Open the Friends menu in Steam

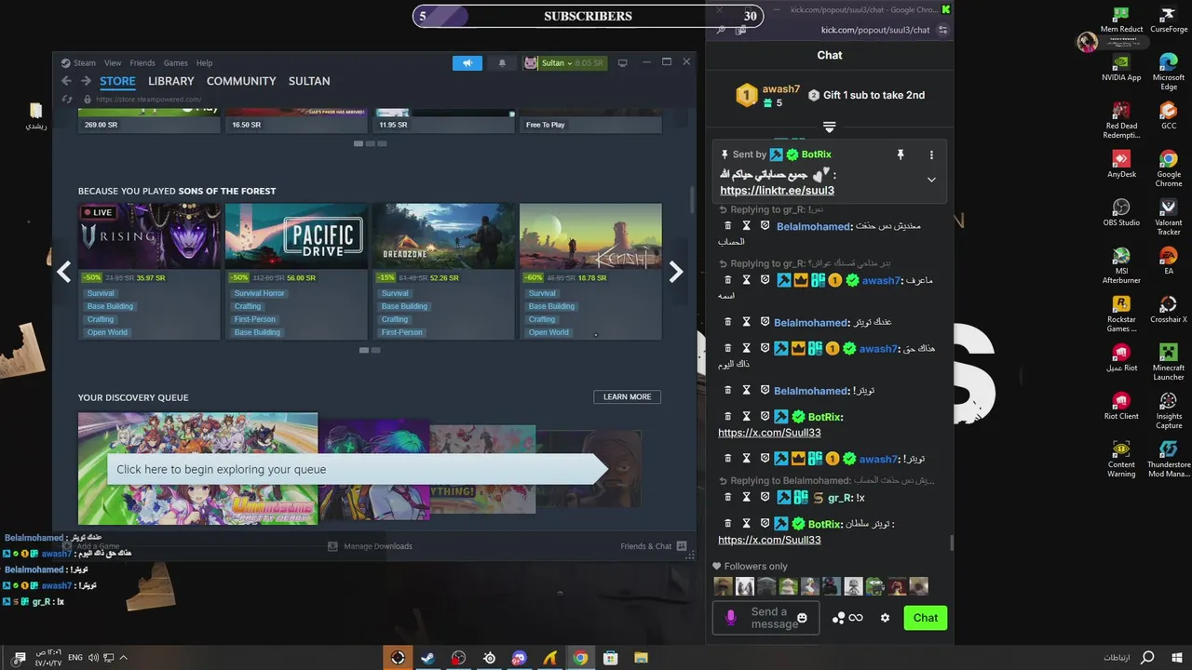pyautogui.click(x=142, y=63)
